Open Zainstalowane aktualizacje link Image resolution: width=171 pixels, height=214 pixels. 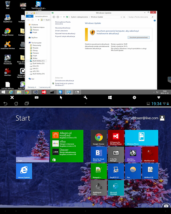tap(64, 81)
